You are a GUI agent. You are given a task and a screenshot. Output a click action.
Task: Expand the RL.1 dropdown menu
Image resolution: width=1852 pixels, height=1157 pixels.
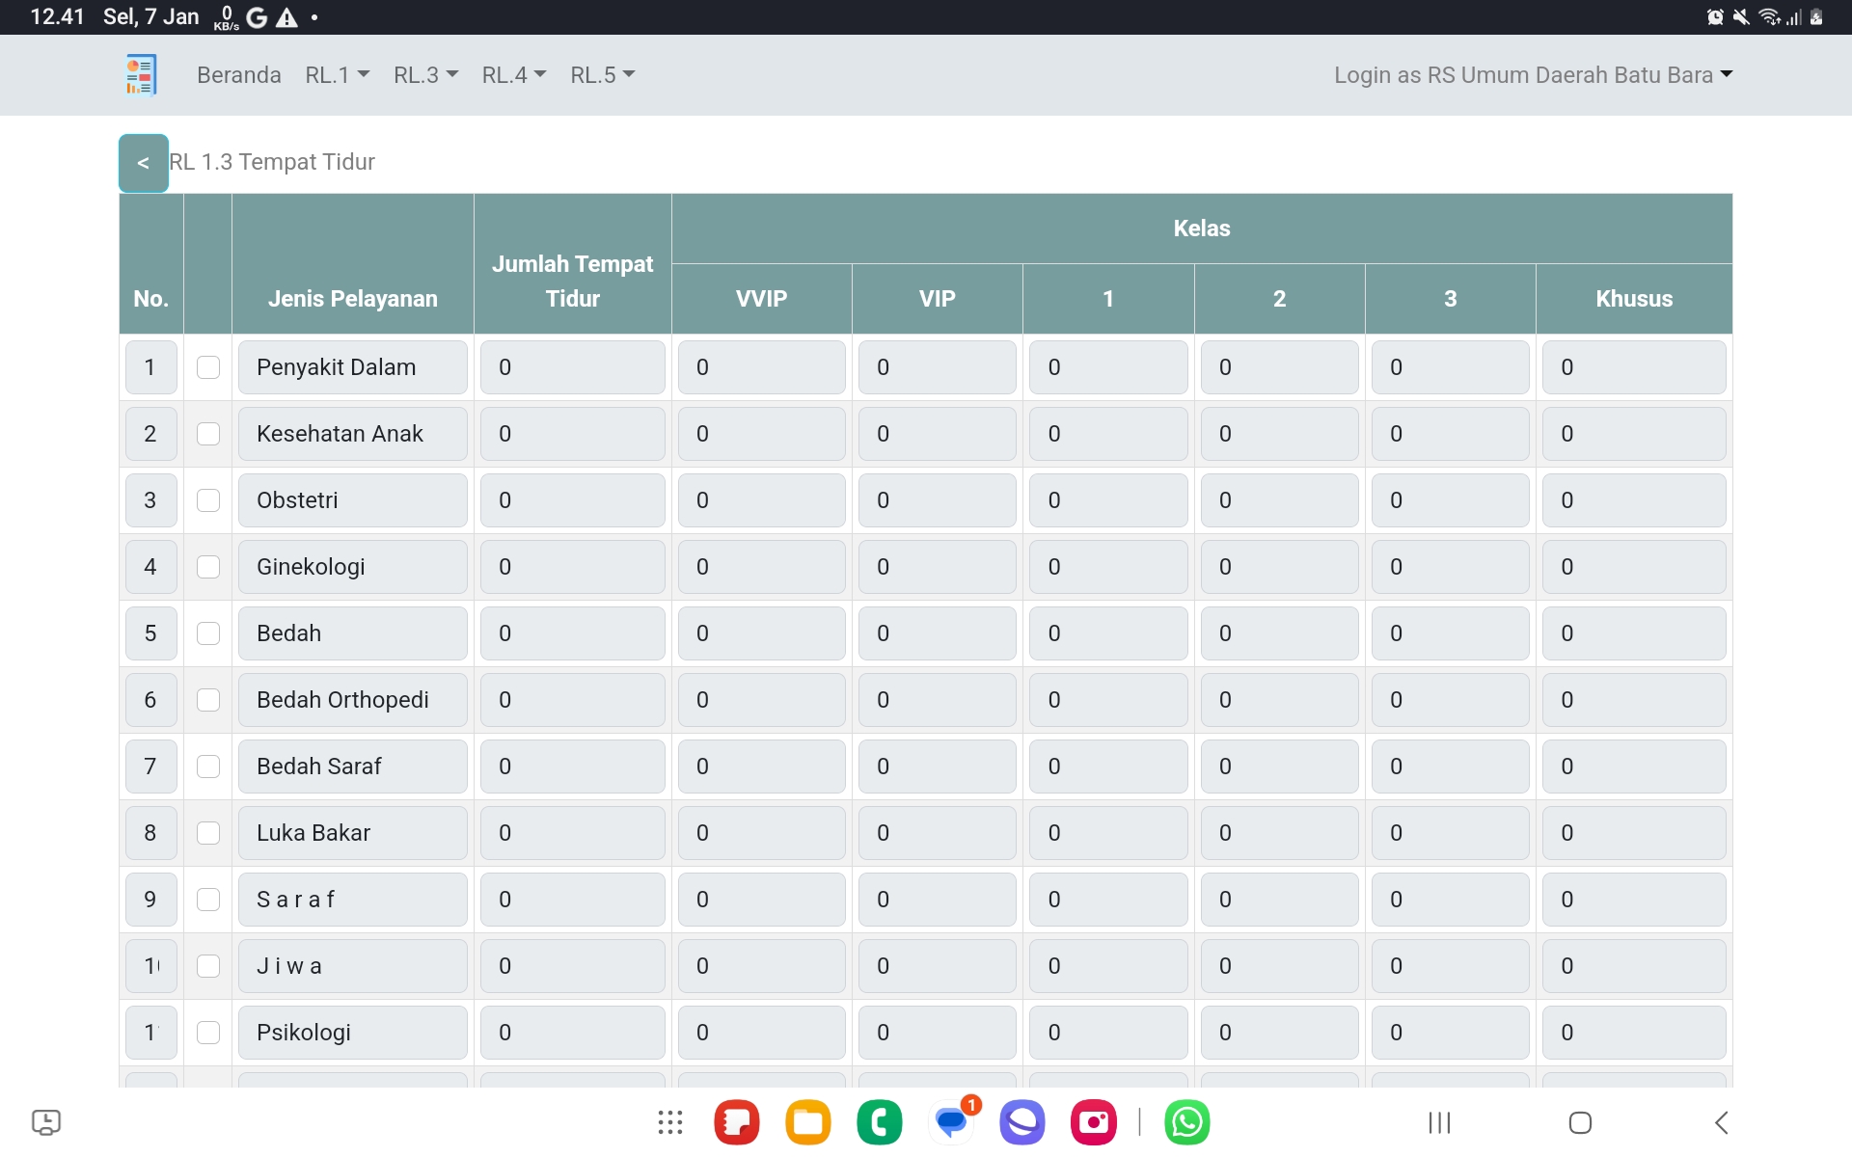click(338, 75)
